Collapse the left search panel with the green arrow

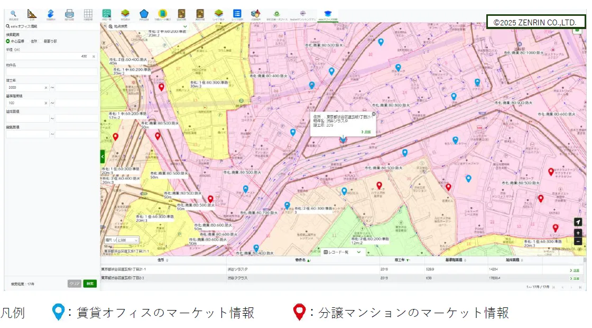[103, 156]
